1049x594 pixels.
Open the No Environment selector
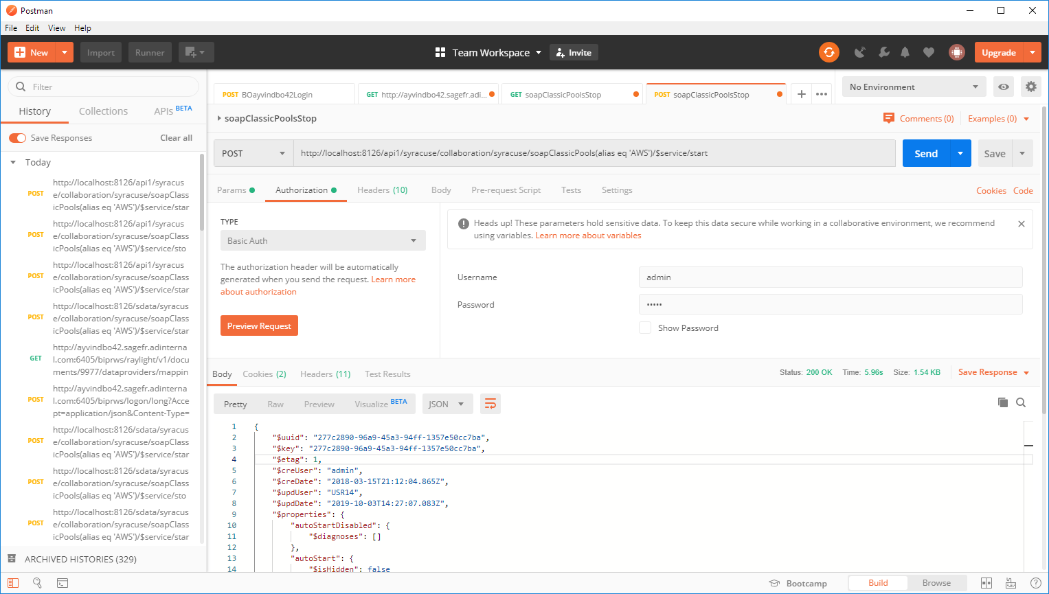click(x=913, y=87)
